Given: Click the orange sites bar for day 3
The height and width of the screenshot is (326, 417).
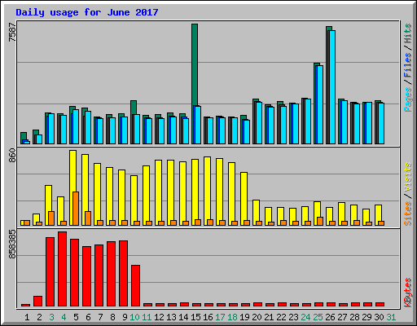Looking at the screenshot, I should pyautogui.click(x=51, y=218).
